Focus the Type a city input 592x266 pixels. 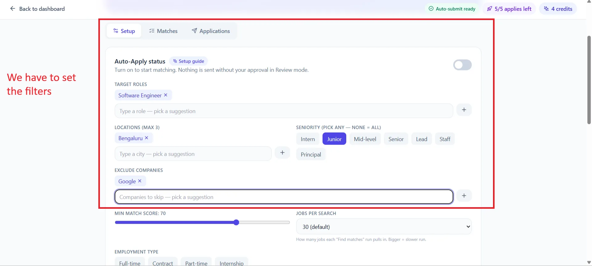tap(193, 154)
